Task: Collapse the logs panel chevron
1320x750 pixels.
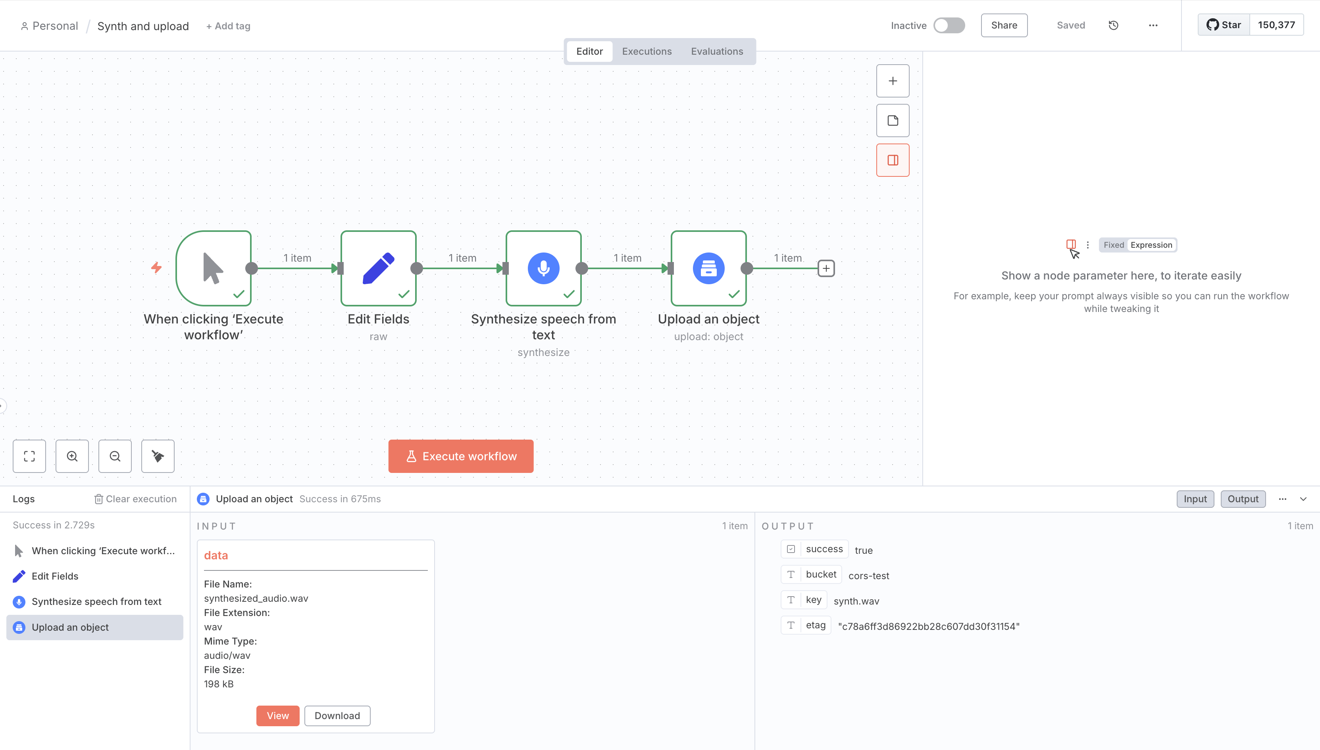Action: click(x=1303, y=499)
